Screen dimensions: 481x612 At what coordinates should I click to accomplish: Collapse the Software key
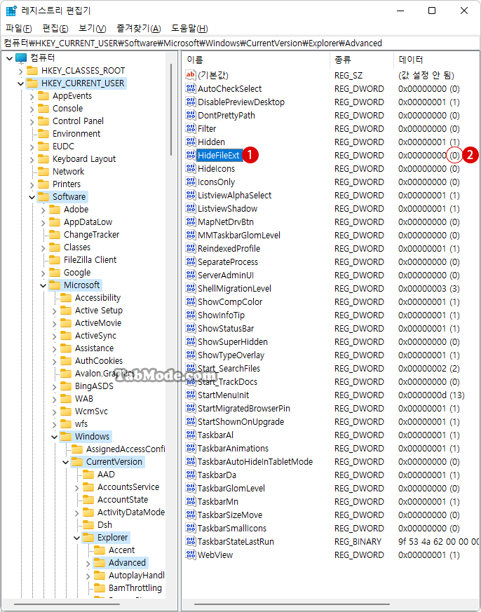(32, 197)
